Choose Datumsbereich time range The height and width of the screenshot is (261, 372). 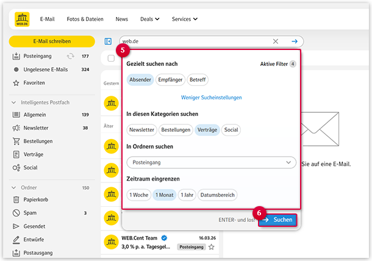[x=218, y=195]
